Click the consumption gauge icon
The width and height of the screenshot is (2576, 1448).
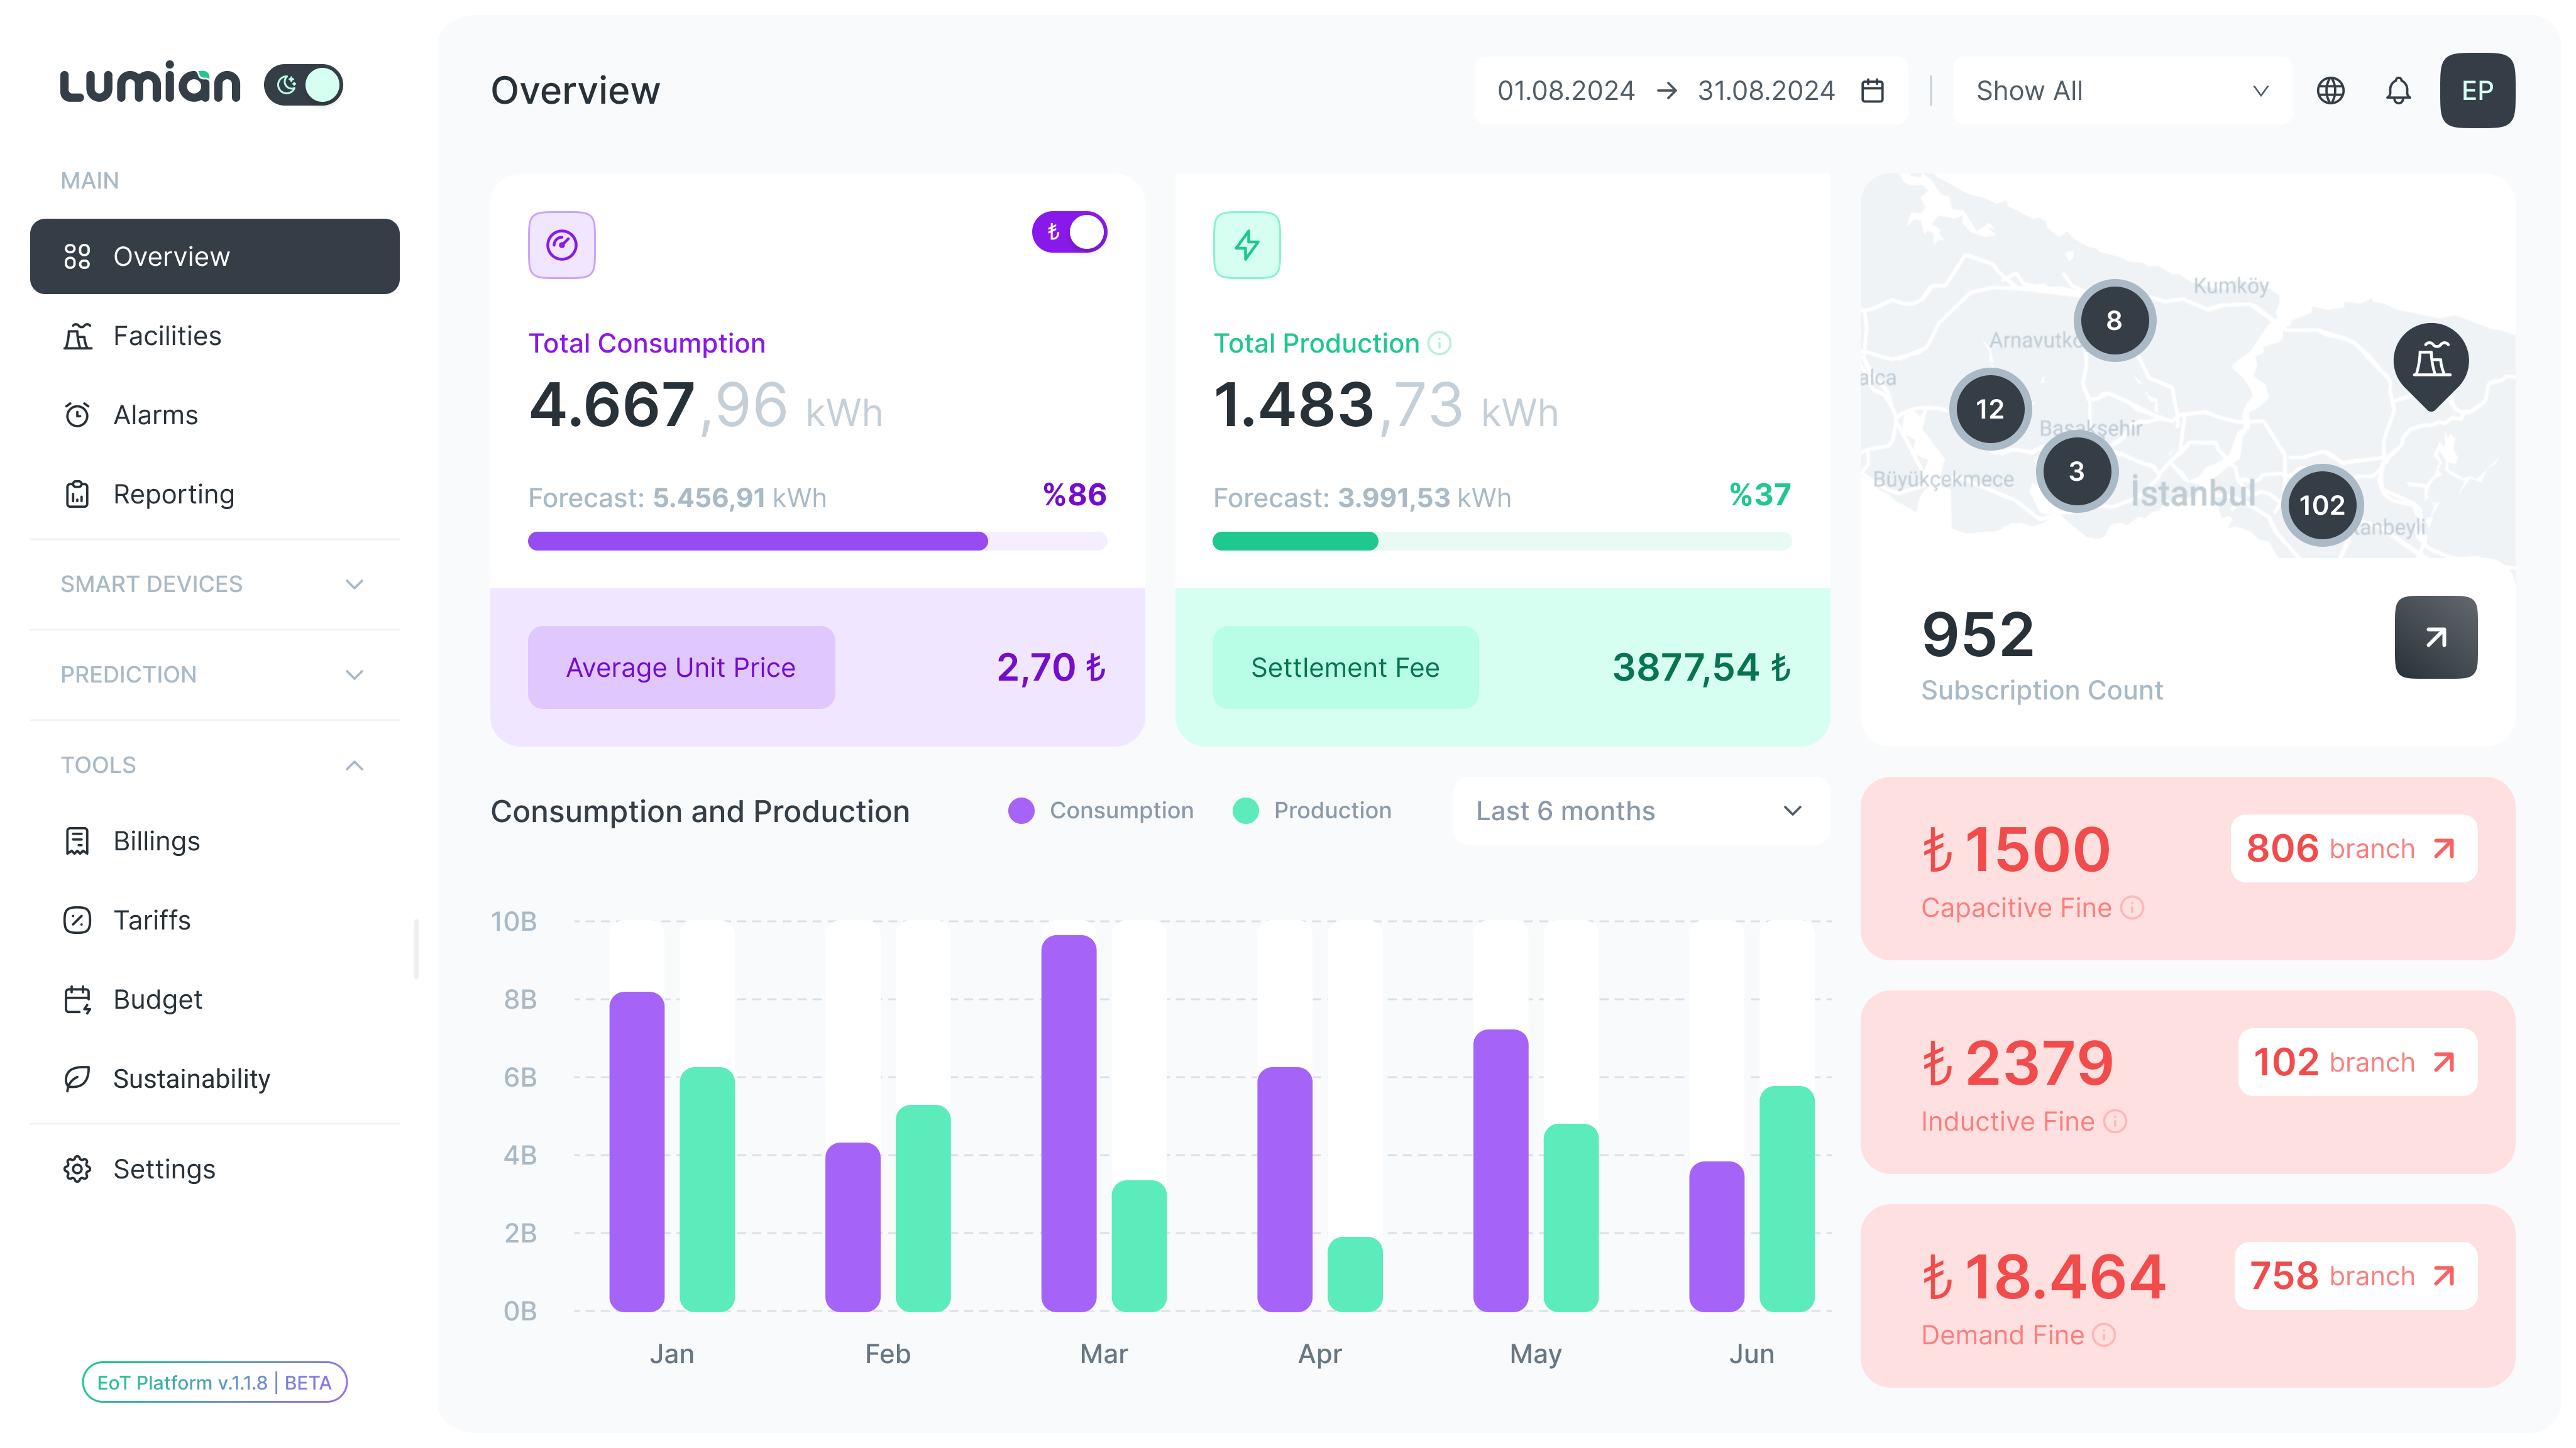point(562,245)
